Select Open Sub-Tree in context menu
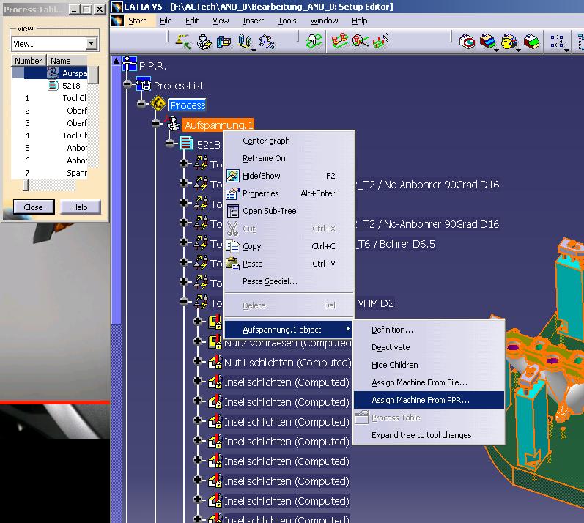This screenshot has height=523, width=584. tap(289, 211)
